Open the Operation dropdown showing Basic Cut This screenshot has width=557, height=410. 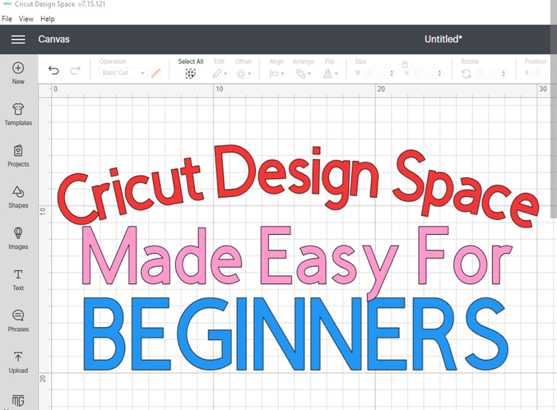coord(122,73)
